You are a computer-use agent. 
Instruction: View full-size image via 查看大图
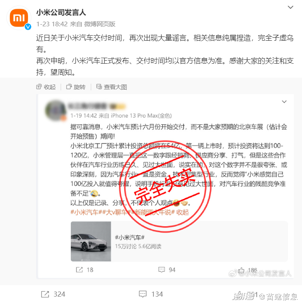click(112, 87)
